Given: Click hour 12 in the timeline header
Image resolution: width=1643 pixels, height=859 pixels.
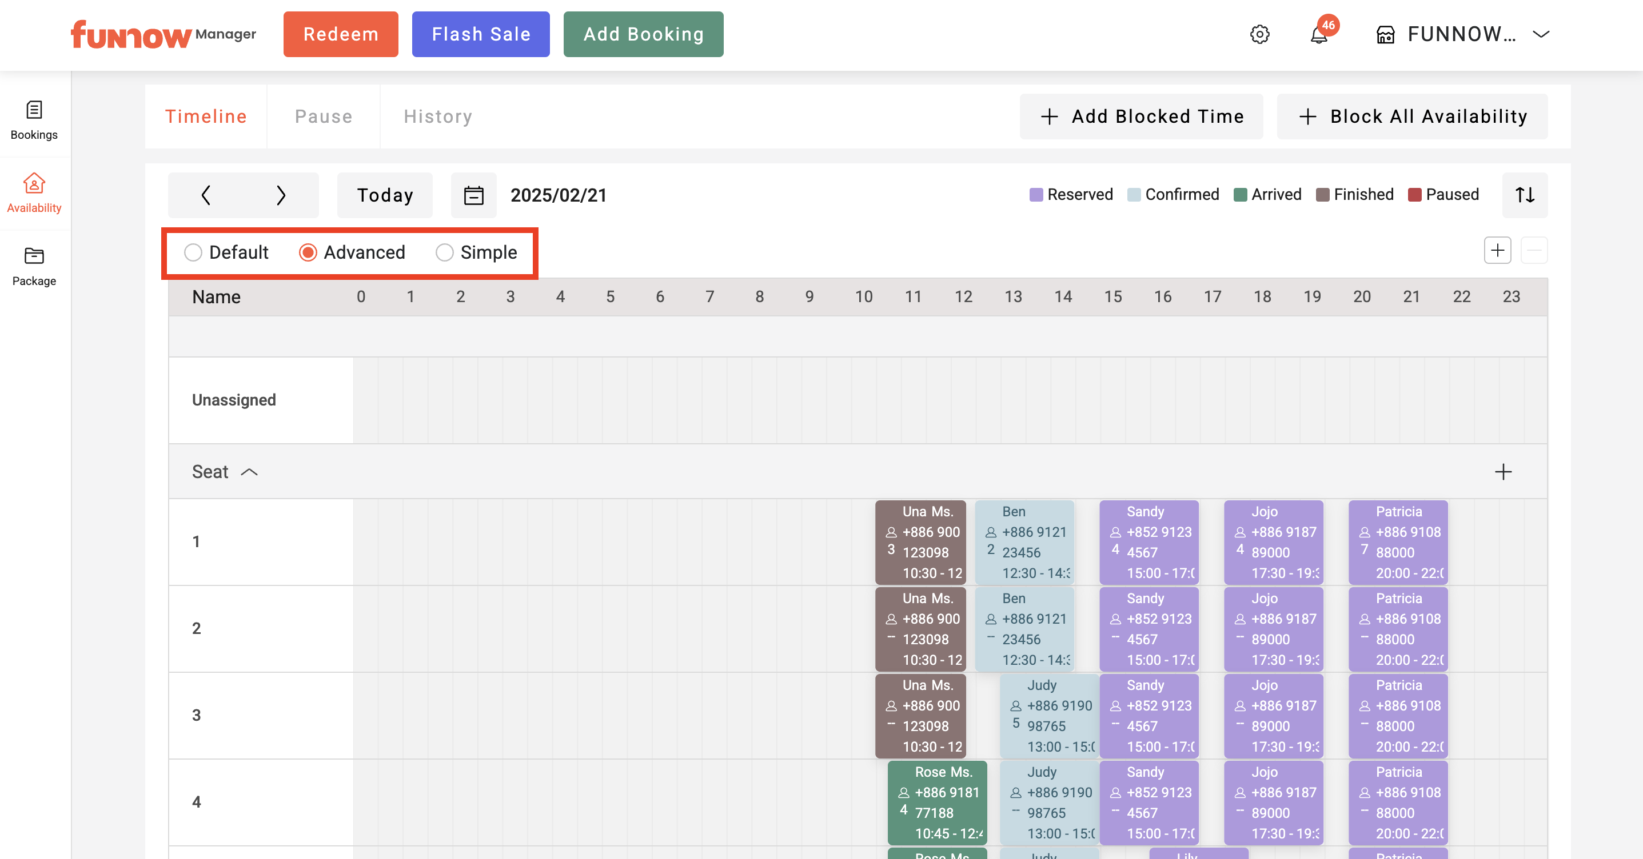Looking at the screenshot, I should pos(963,297).
